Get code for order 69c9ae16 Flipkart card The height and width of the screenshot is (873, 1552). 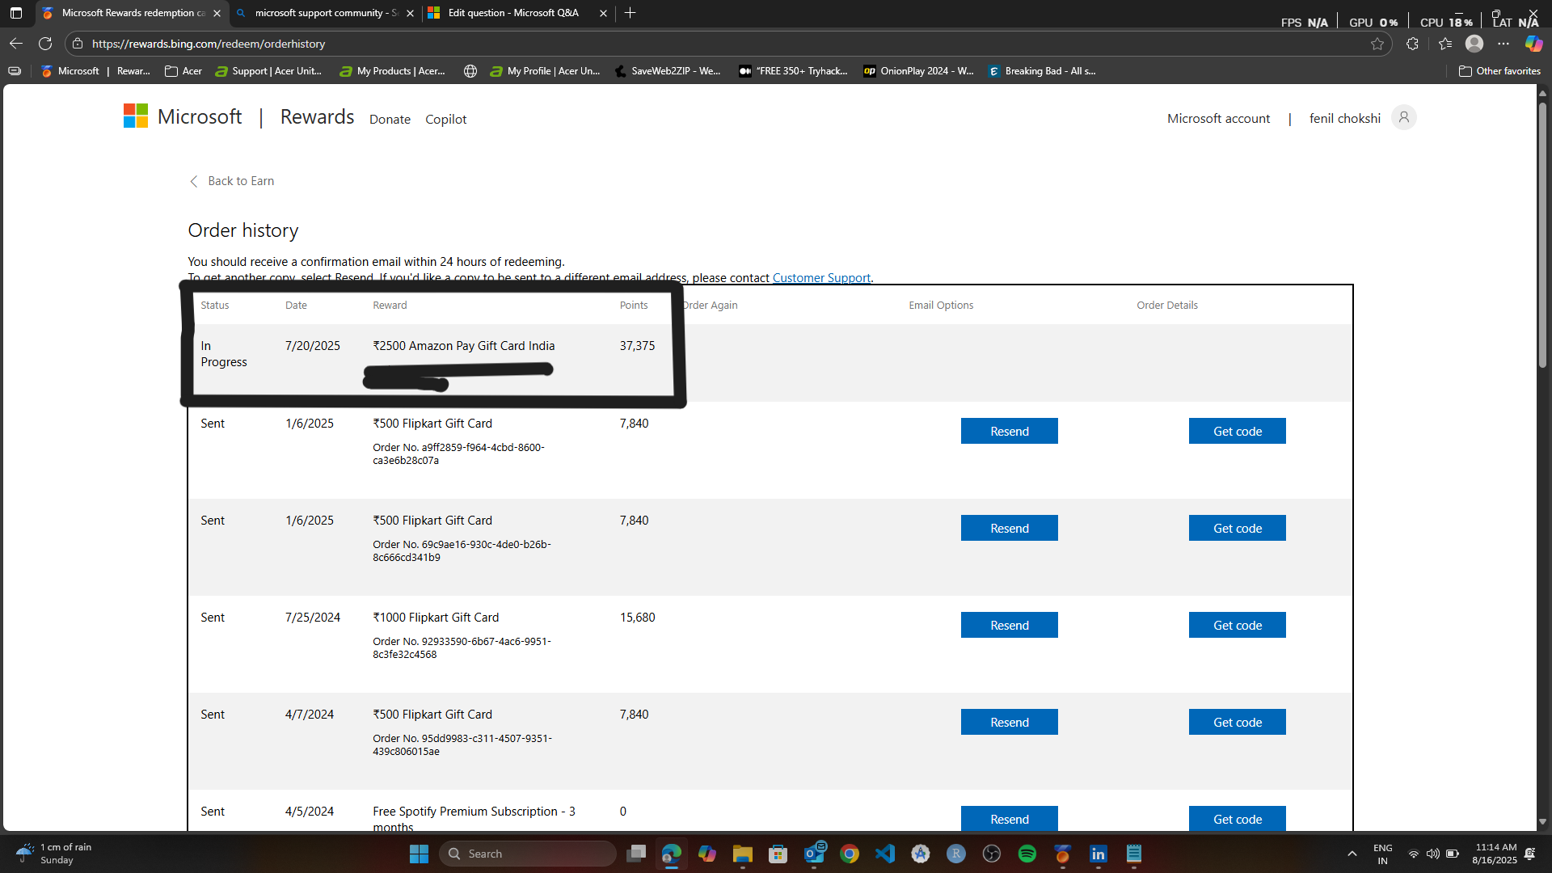(x=1238, y=528)
